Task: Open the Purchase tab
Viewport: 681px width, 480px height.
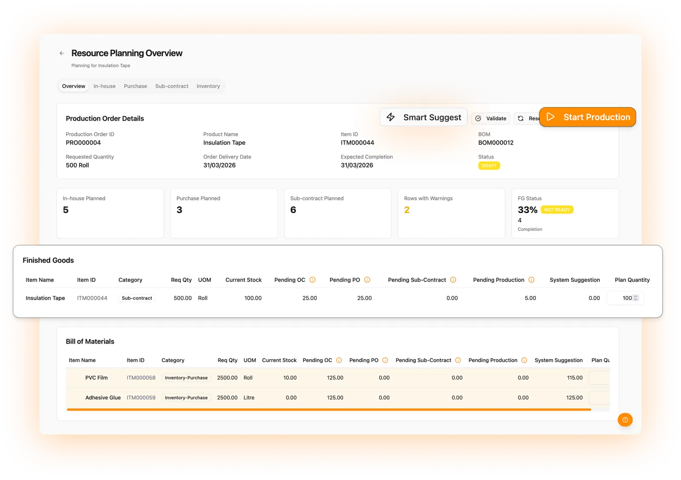Action: 135,86
